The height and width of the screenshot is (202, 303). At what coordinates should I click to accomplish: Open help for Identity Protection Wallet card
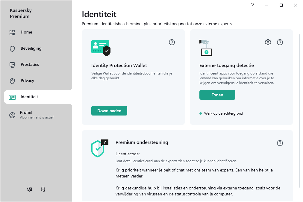coord(172,42)
